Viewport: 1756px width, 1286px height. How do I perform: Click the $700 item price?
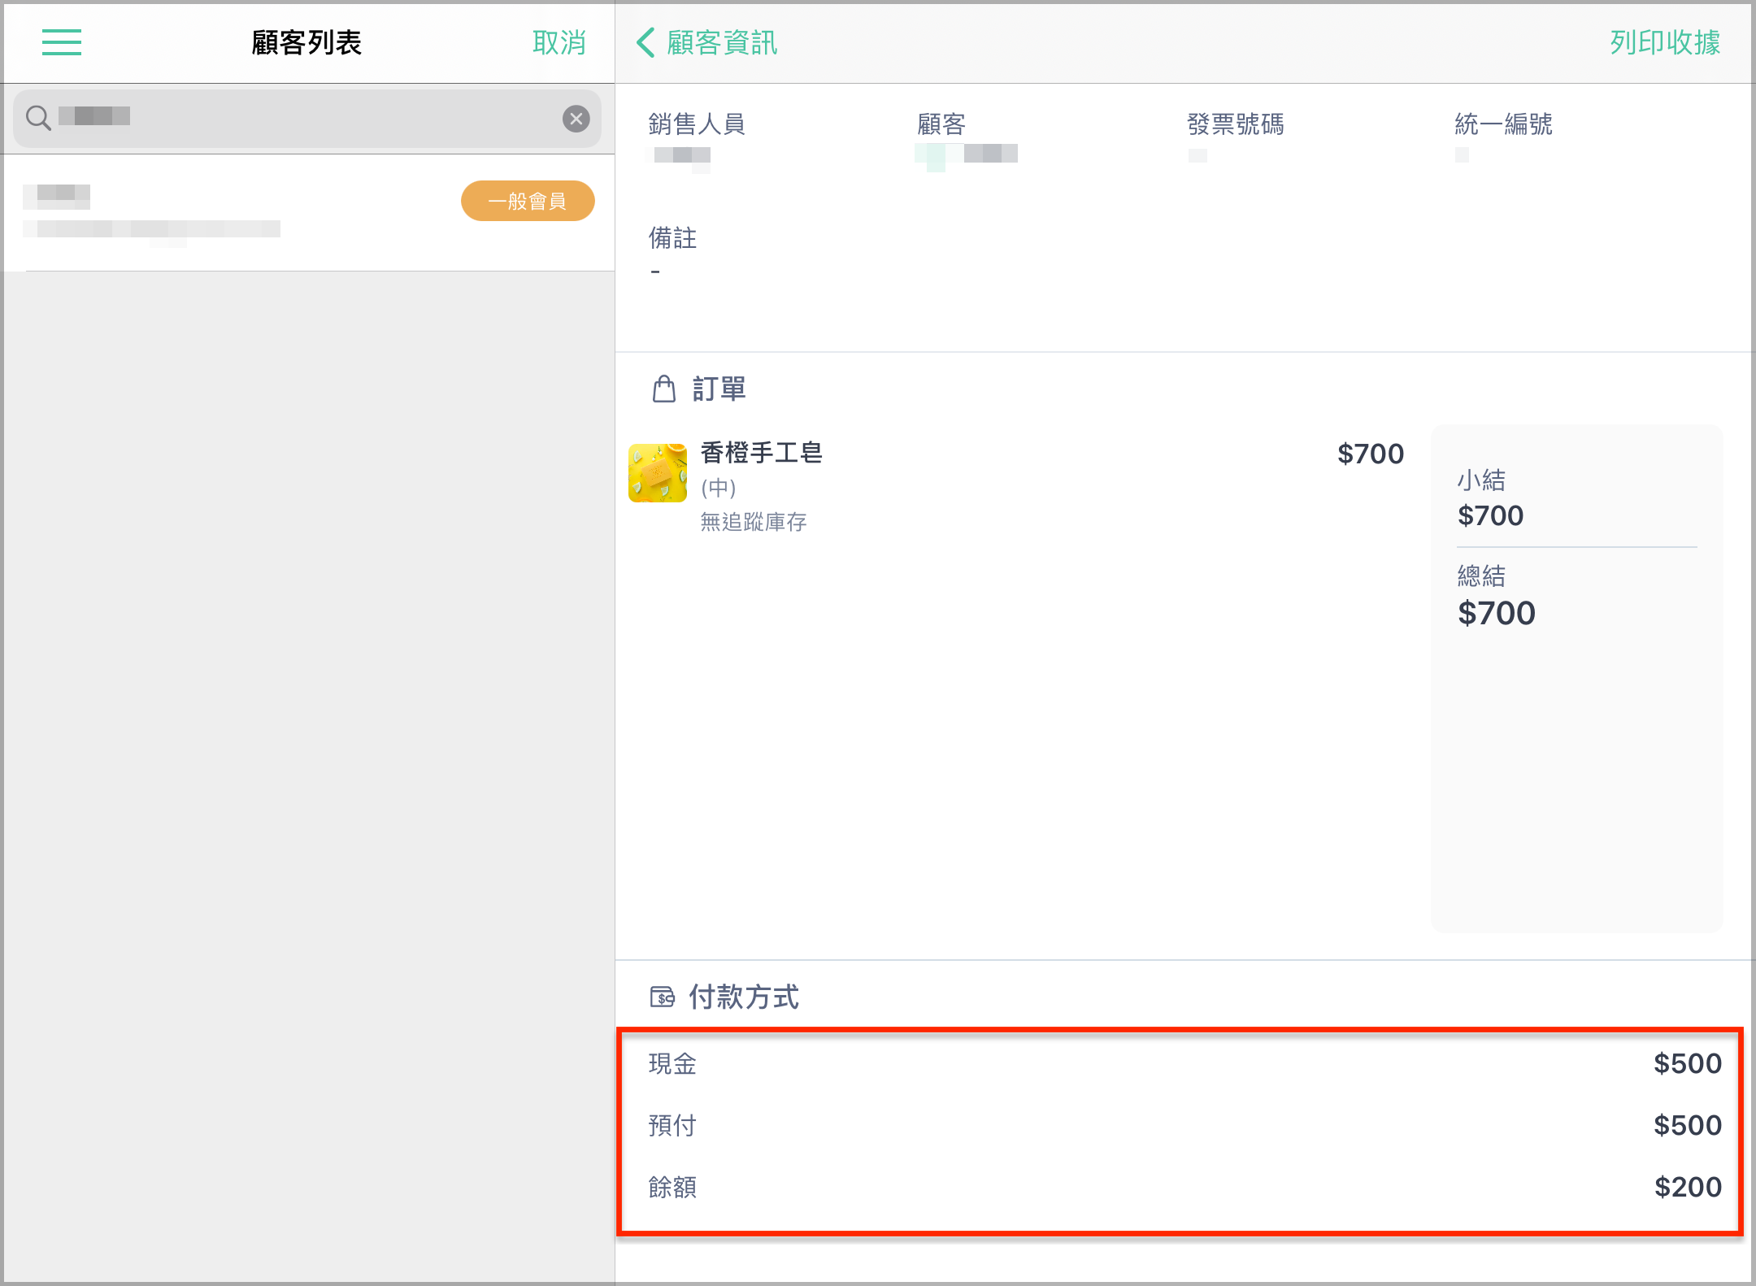(1371, 454)
